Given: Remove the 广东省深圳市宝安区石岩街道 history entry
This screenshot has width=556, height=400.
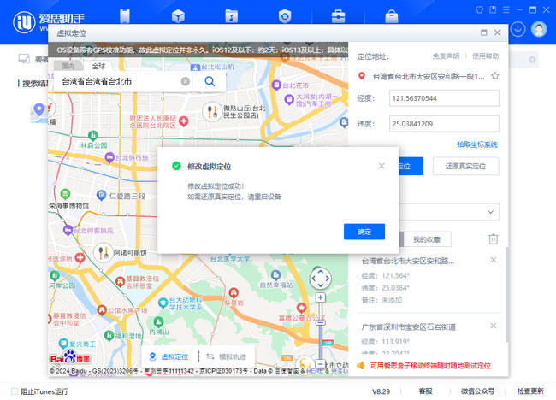Looking at the screenshot, I should [493, 326].
